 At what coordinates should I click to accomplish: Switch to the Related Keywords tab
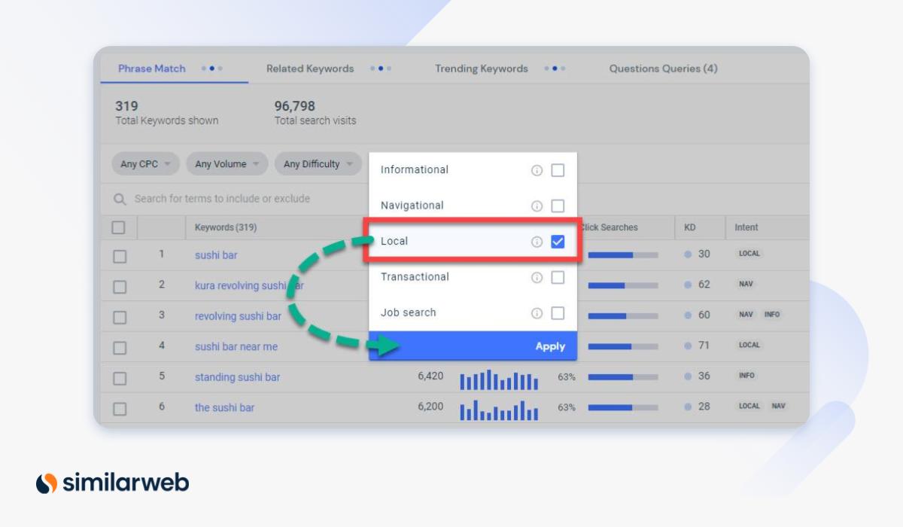309,69
